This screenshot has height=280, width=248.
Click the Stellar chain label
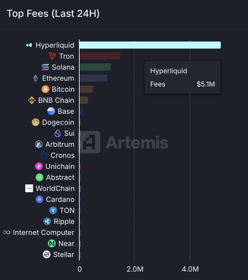tap(63, 255)
